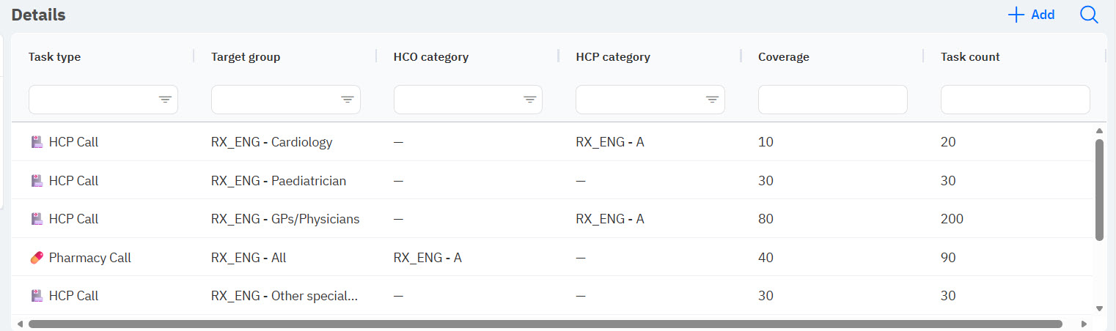Click the magnifier search icon
This screenshot has height=331, width=1116.
(1089, 15)
